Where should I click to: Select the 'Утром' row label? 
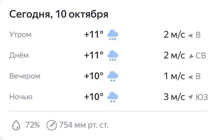point(20,35)
